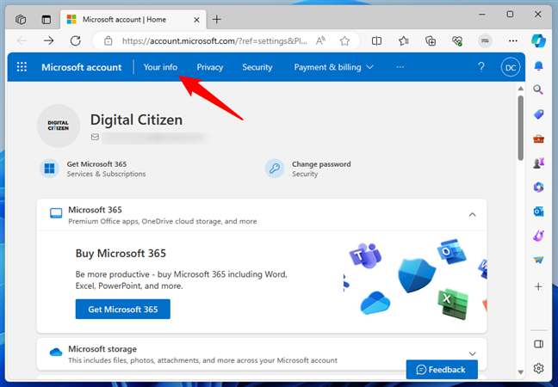
Task: Close the Microsoft account browser tab
Action: coord(196,20)
